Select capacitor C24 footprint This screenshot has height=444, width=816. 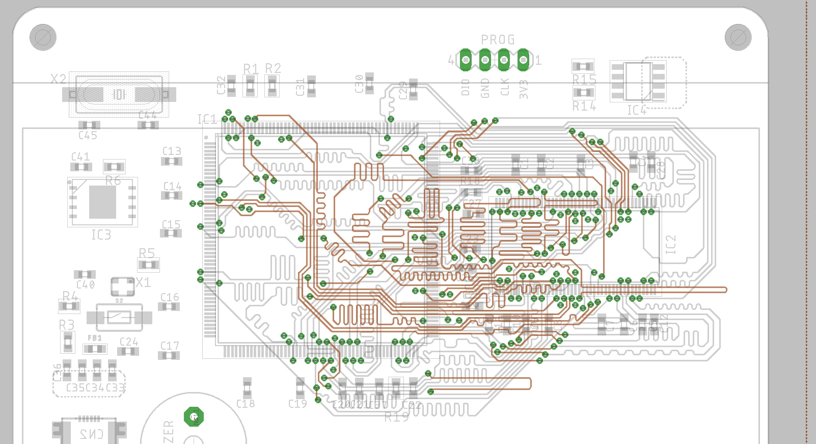click(x=128, y=351)
